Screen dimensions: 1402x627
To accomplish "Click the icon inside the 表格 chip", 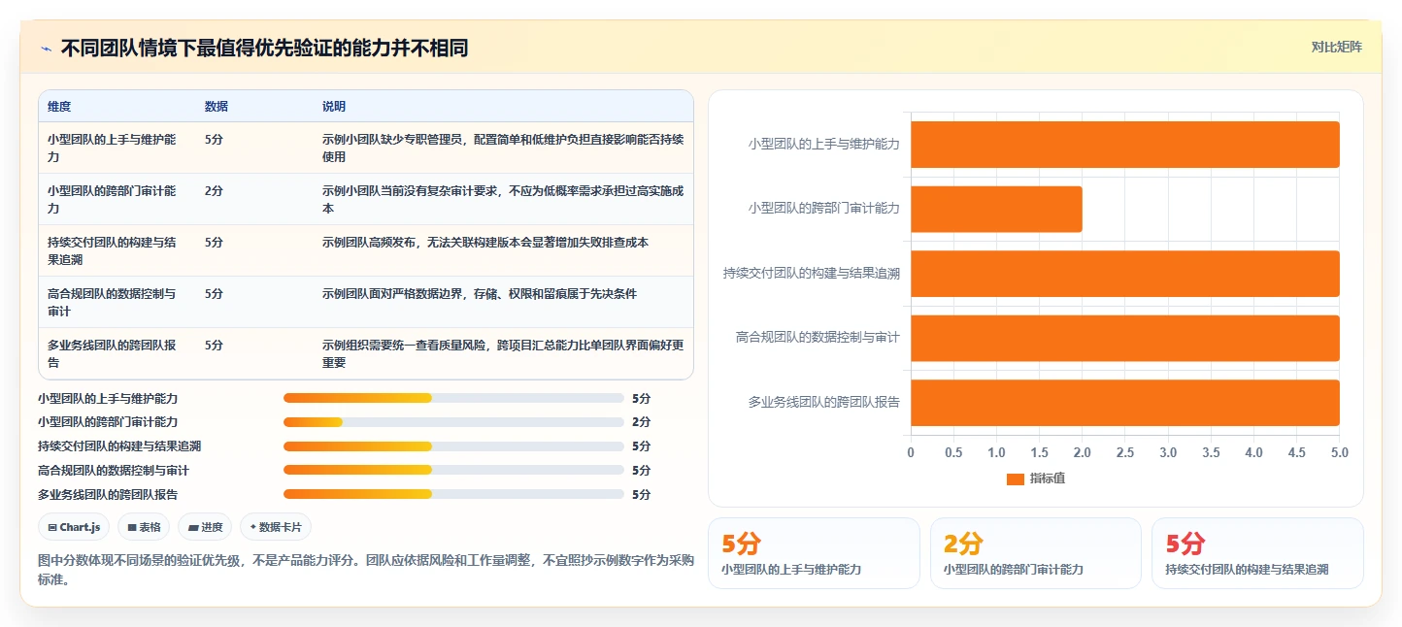I will 132,527.
